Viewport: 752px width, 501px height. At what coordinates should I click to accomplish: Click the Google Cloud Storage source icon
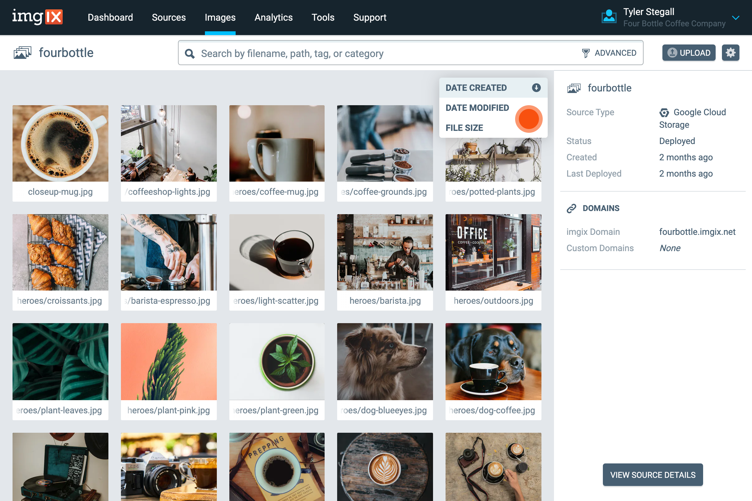663,112
